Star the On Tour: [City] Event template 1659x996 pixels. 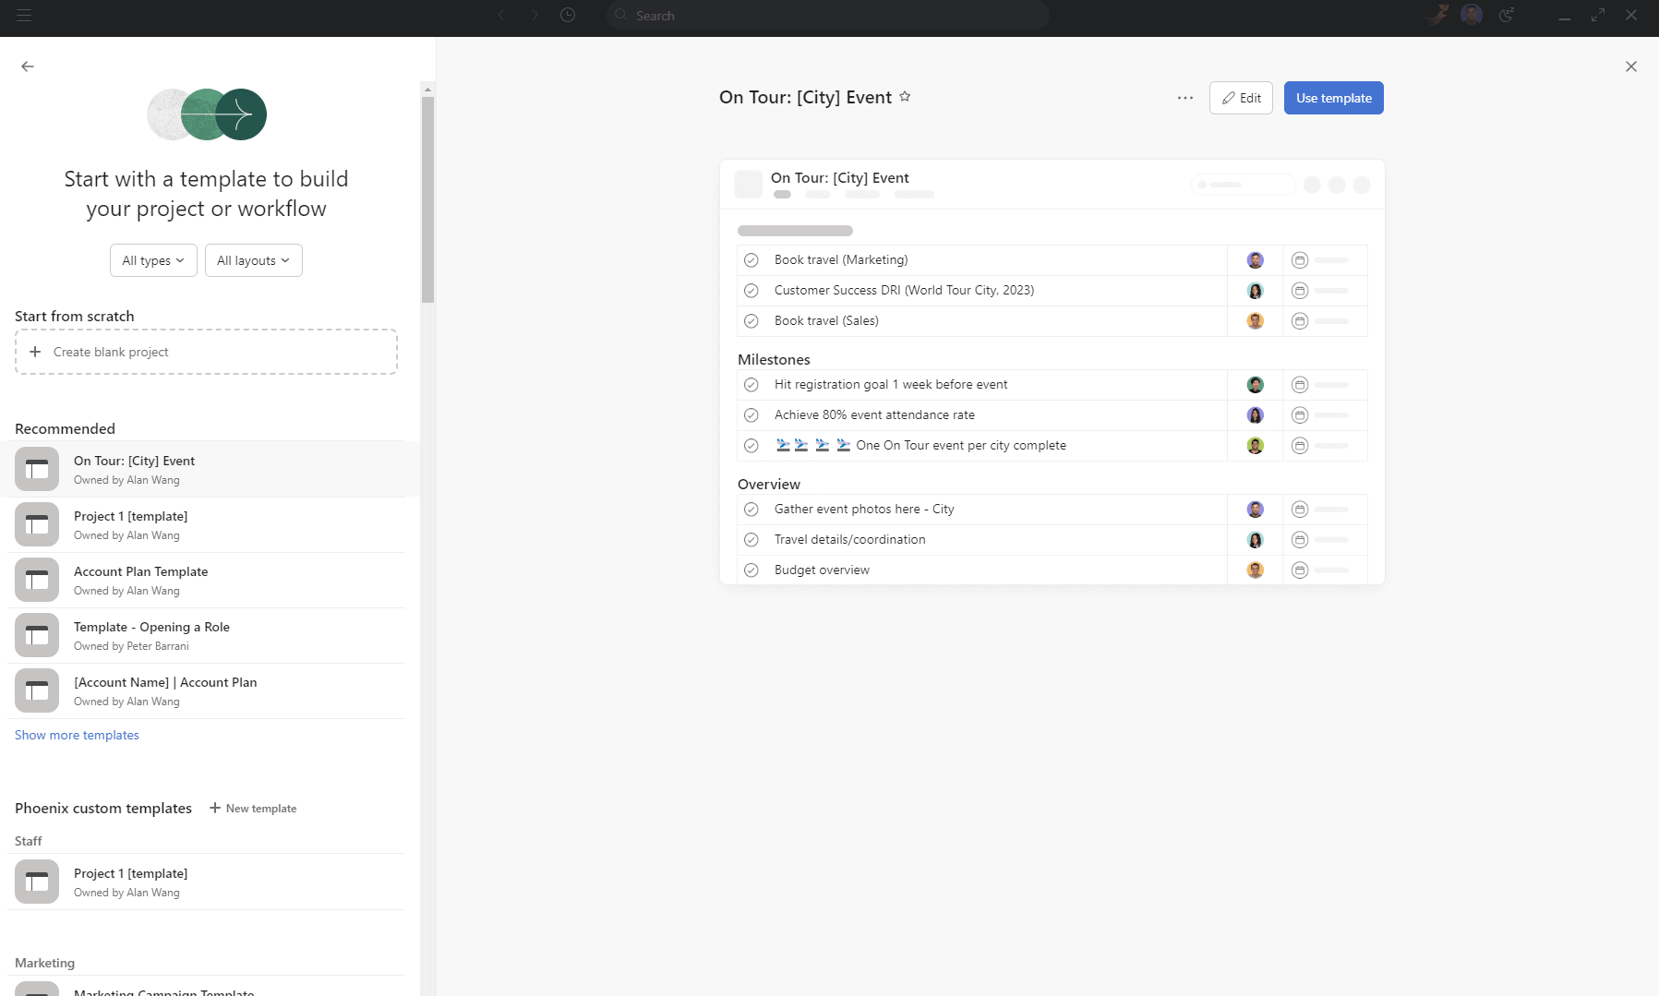905,97
